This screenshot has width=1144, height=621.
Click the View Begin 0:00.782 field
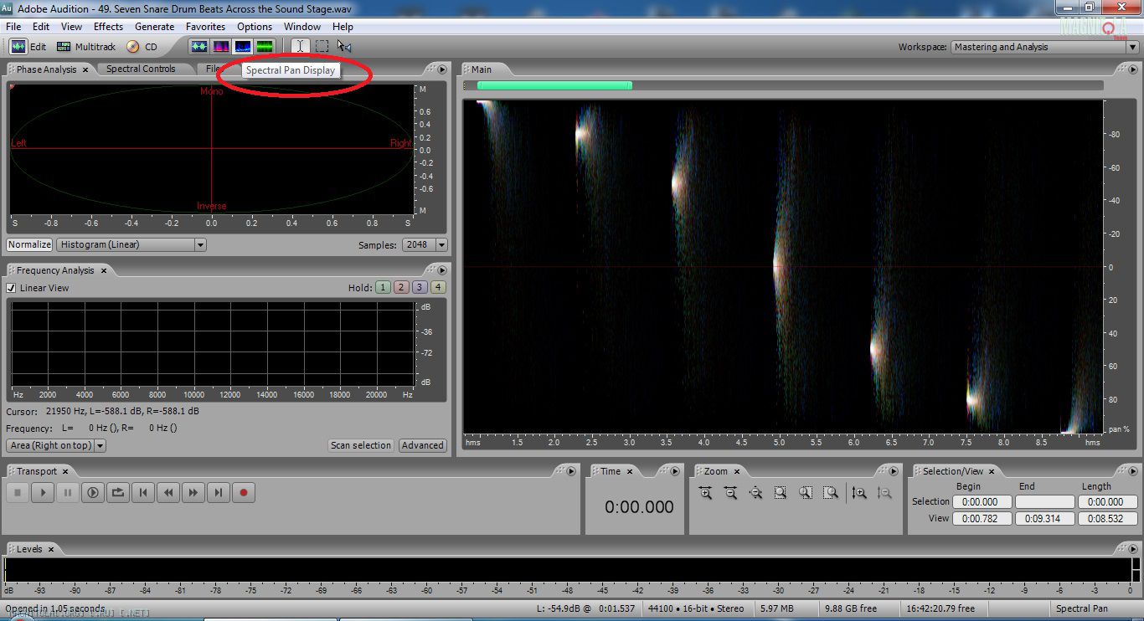click(x=983, y=518)
